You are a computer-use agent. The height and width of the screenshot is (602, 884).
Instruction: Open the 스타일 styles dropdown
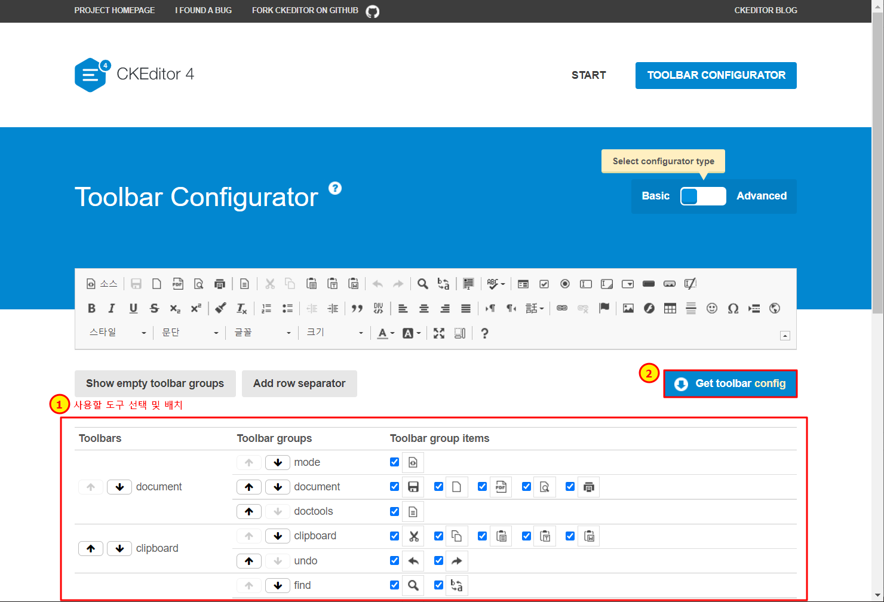click(117, 333)
